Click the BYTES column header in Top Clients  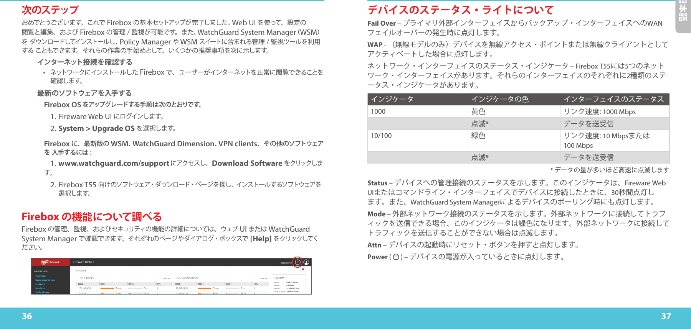point(131,284)
